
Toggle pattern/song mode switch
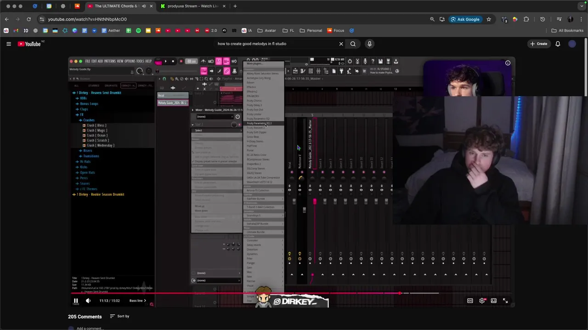pos(158,61)
